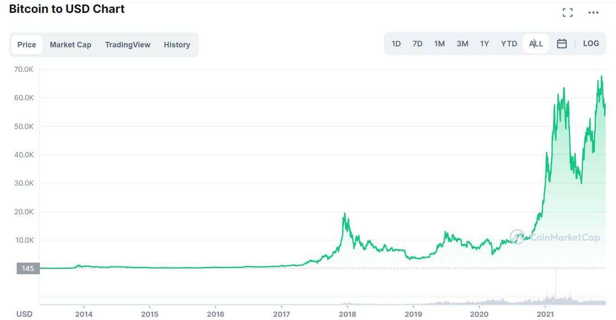The width and height of the screenshot is (616, 320).
Task: Click the CoinMarketCap watermark logo
Action: 555,237
